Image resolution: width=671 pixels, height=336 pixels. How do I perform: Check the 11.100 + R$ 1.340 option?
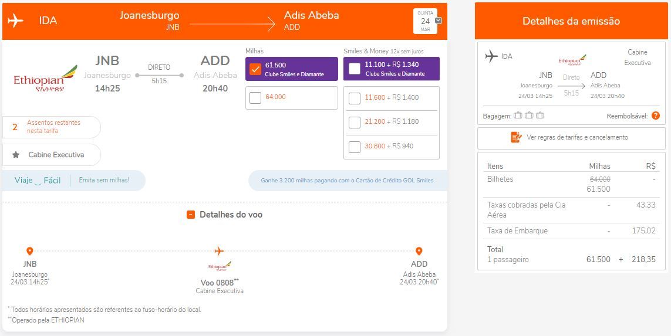355,69
